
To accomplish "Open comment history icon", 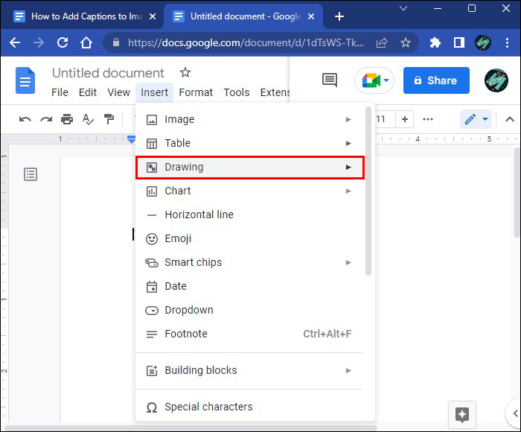I will pos(329,80).
